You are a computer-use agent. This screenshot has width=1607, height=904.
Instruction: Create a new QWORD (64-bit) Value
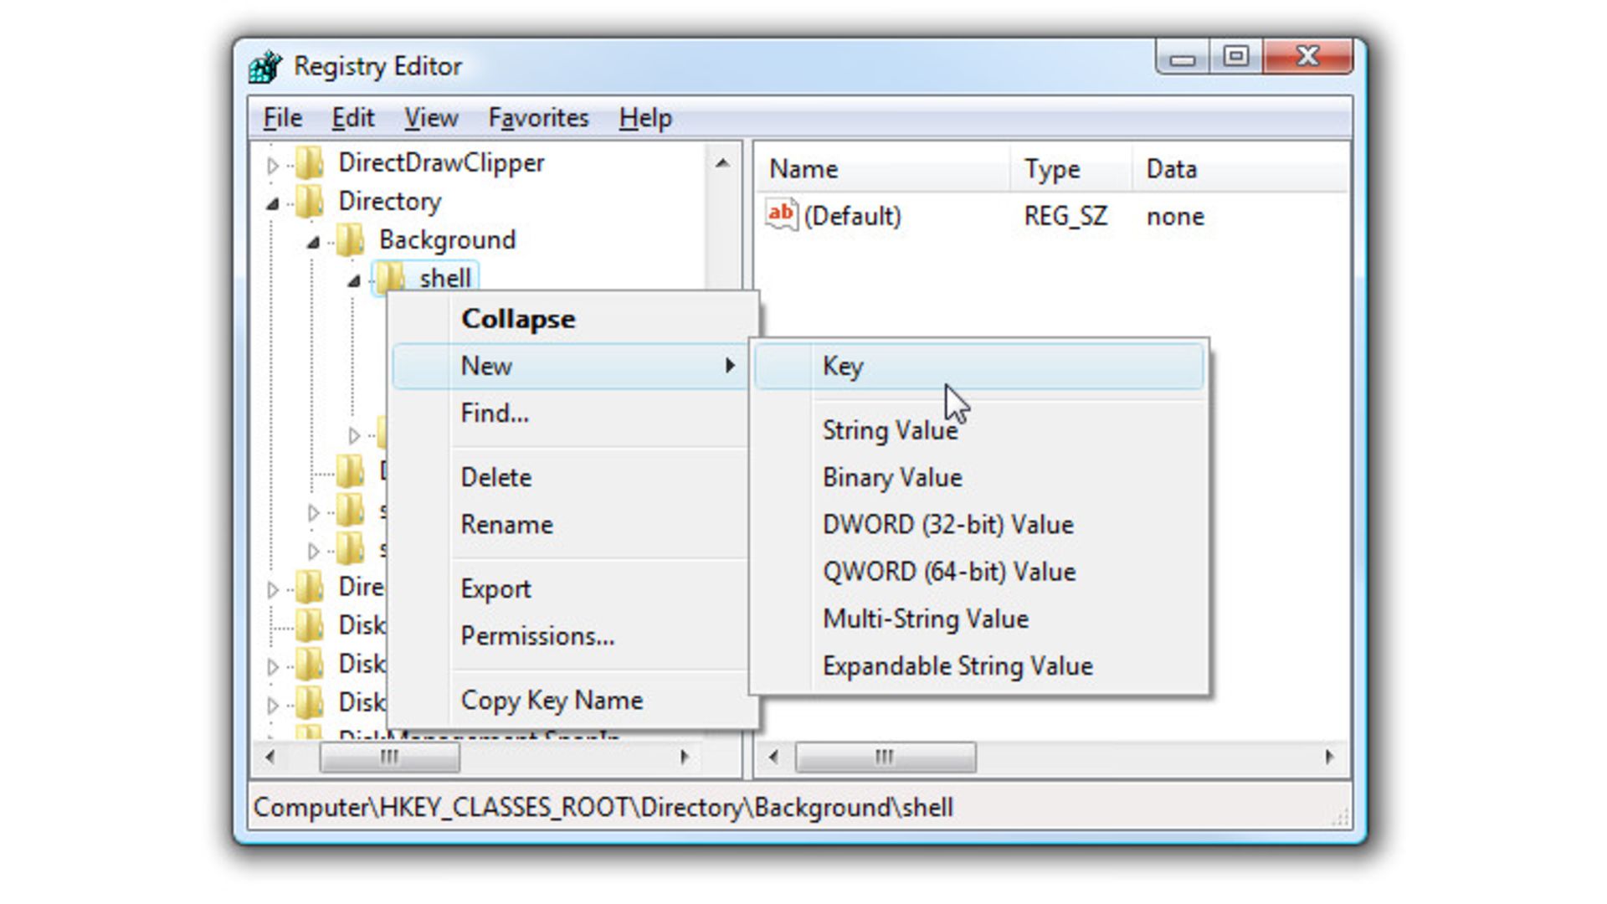click(x=979, y=572)
